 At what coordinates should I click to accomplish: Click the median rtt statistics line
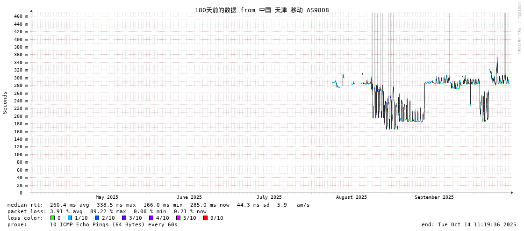(158, 205)
